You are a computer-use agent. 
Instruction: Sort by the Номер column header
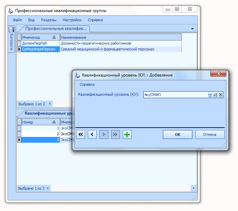click(x=41, y=122)
